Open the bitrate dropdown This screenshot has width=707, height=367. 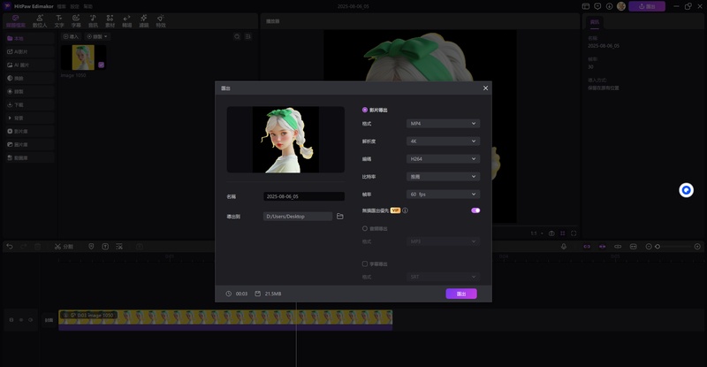443,177
